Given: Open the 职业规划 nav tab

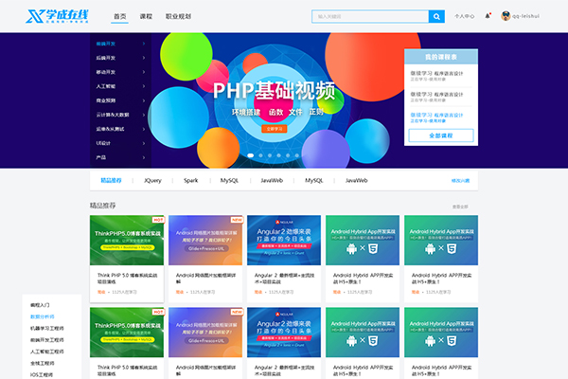Looking at the screenshot, I should click(178, 16).
